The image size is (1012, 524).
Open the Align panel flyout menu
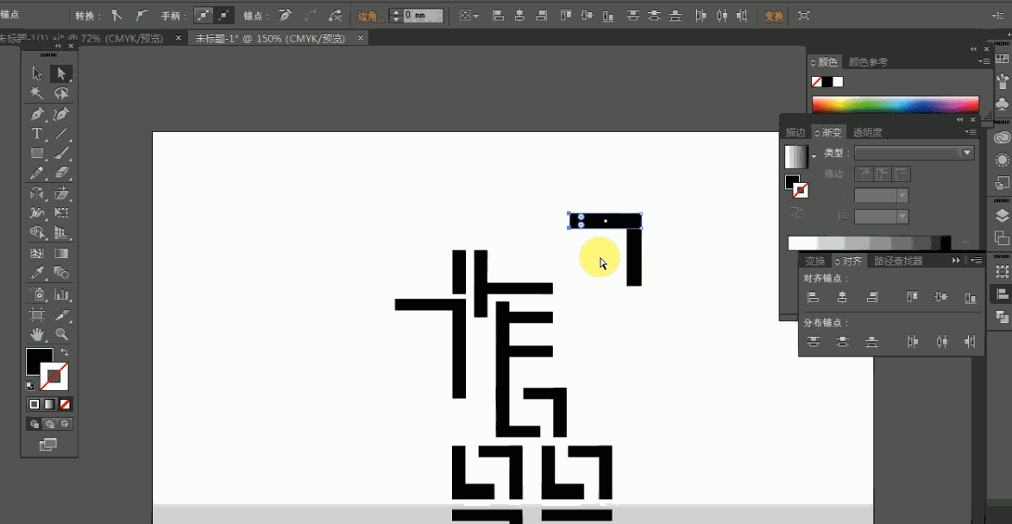click(x=976, y=261)
